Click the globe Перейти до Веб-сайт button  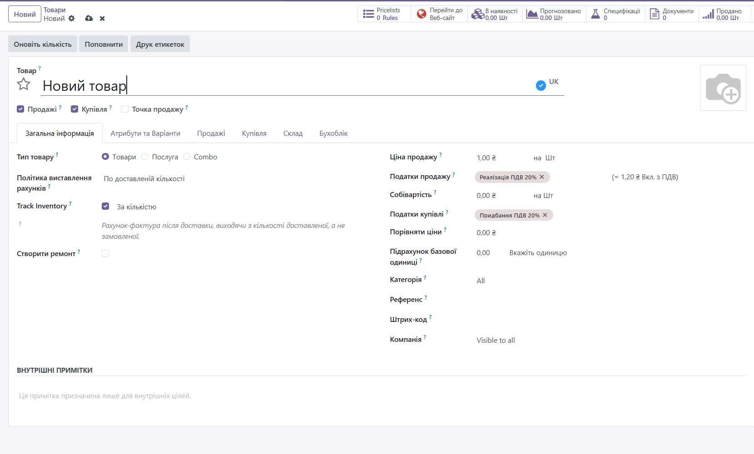[x=439, y=14]
